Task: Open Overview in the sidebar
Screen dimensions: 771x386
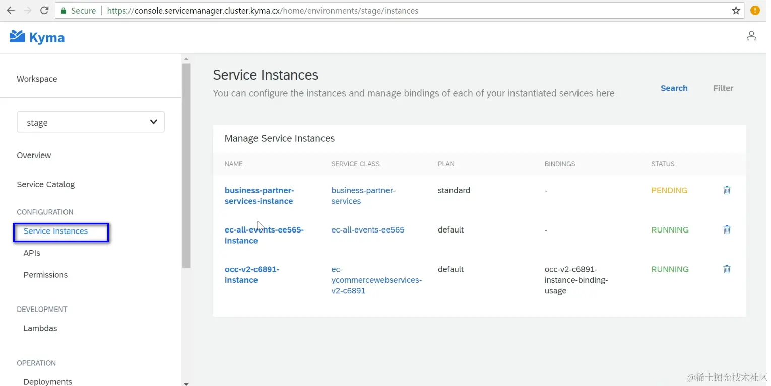Action: click(x=34, y=156)
